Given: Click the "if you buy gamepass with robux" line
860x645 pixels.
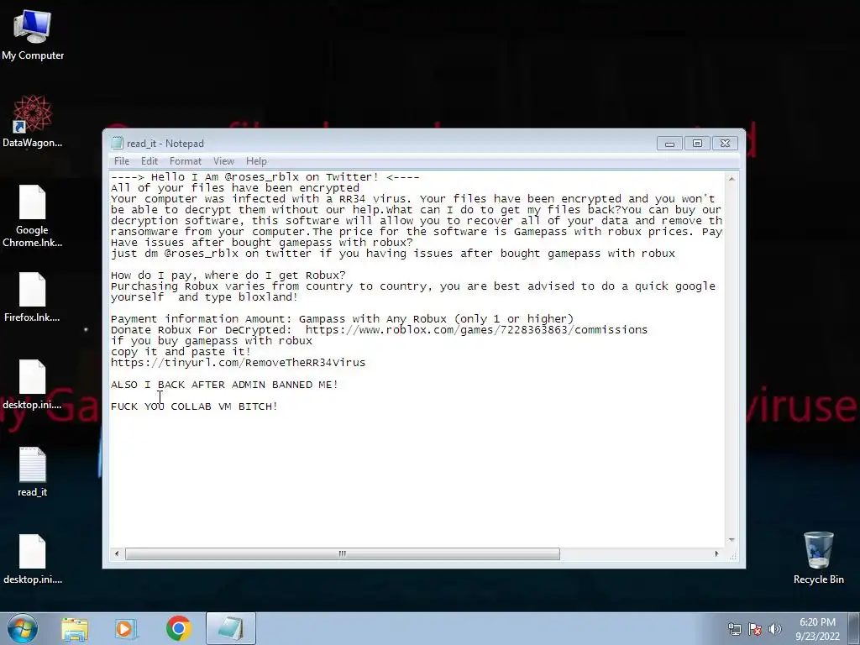Looking at the screenshot, I should (x=212, y=341).
